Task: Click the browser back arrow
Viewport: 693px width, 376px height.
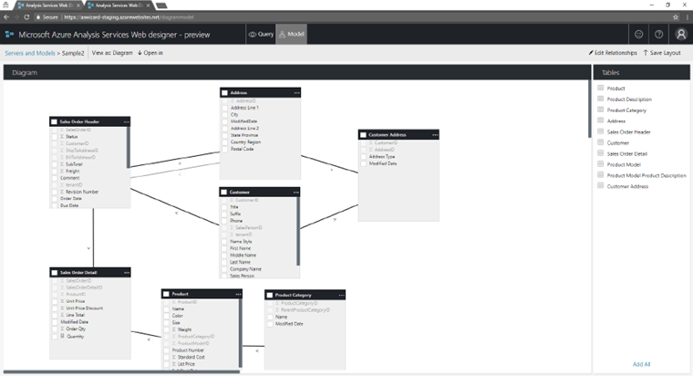Action: 6,16
